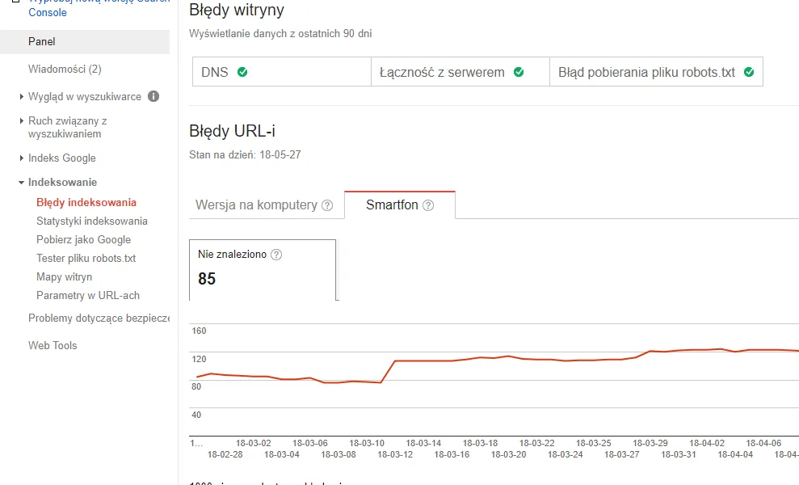
Task: Click the help icon next to Wersja na komputery
Action: coord(327,205)
